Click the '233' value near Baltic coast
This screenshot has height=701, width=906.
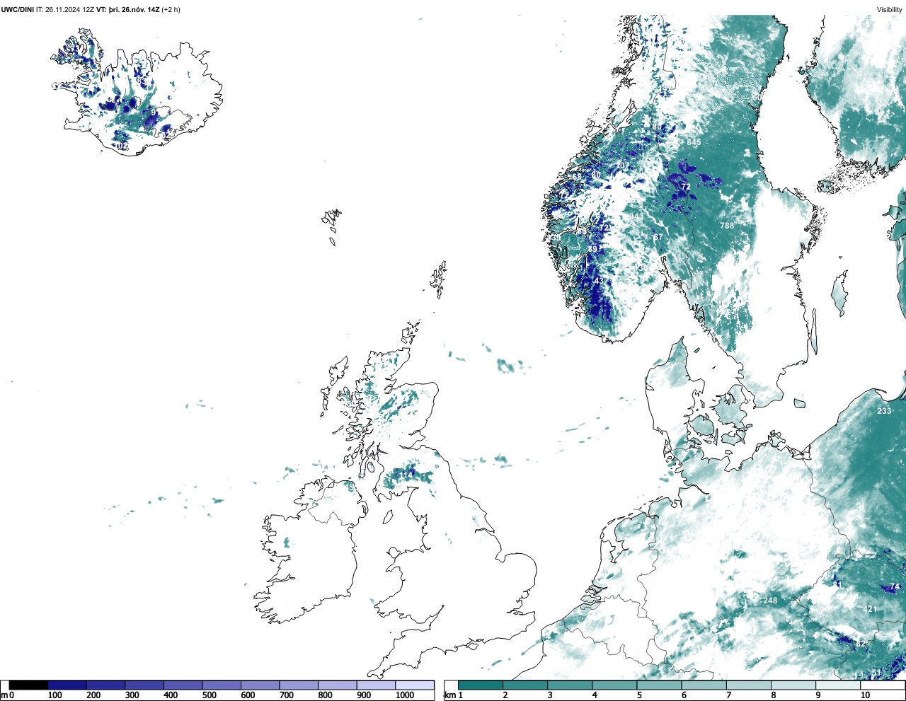tap(884, 411)
